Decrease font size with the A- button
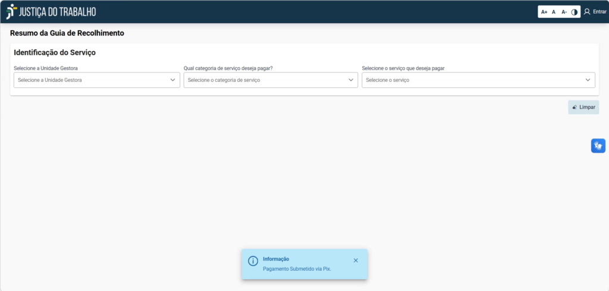 pyautogui.click(x=564, y=12)
